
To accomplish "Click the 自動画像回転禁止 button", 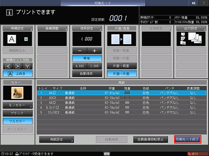I will tap(150, 140).
